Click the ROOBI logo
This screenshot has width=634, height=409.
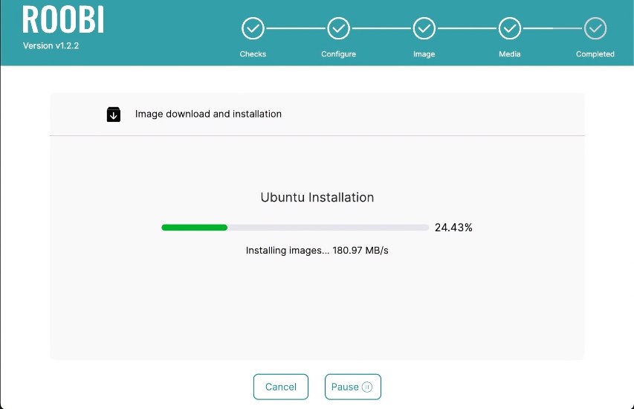[x=63, y=19]
